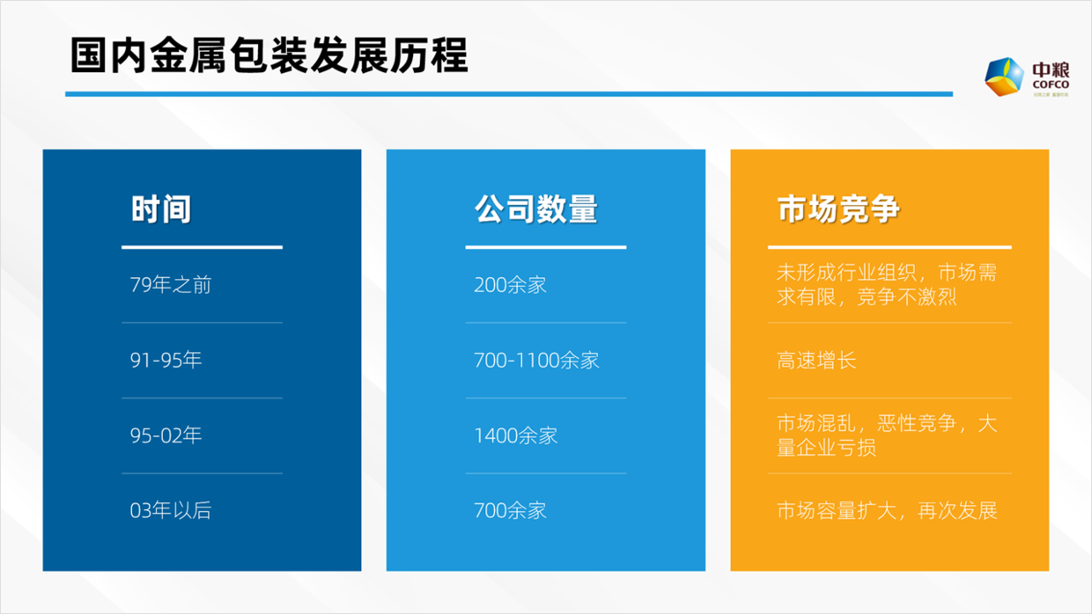Click the 时间 column heading
The image size is (1092, 614).
click(161, 209)
